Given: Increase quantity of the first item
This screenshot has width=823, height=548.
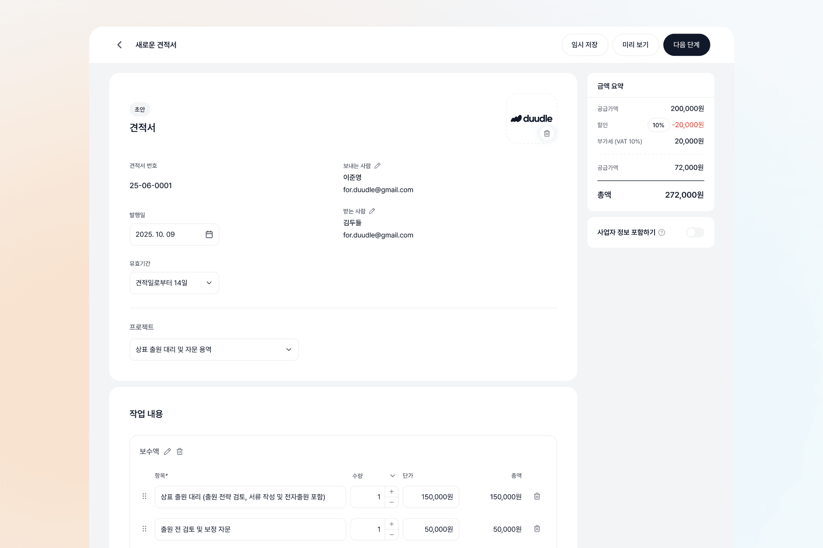Looking at the screenshot, I should tap(391, 491).
